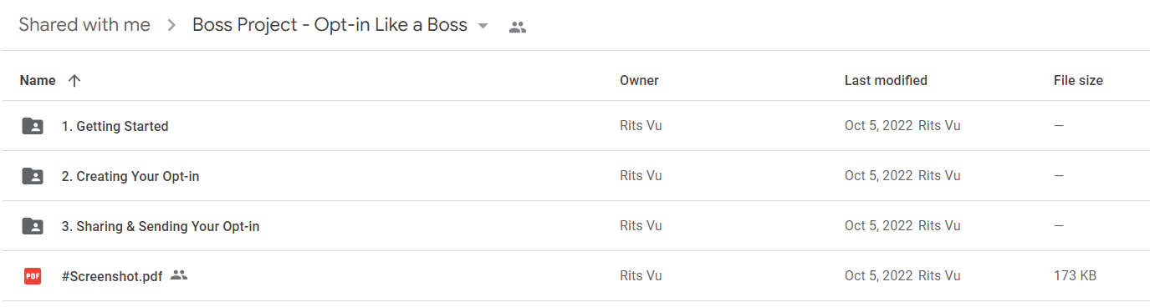Screen dimensions: 1150x307
Task: Open the shared folder icon for 1. Getting Started
Action: coord(33,126)
